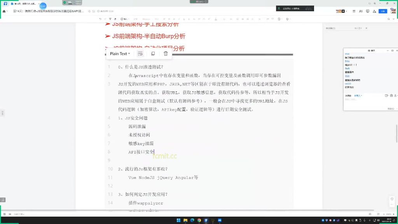This screenshot has height=224, width=398.
Task: Zoom out with the minus button
Action: click(x=384, y=214)
